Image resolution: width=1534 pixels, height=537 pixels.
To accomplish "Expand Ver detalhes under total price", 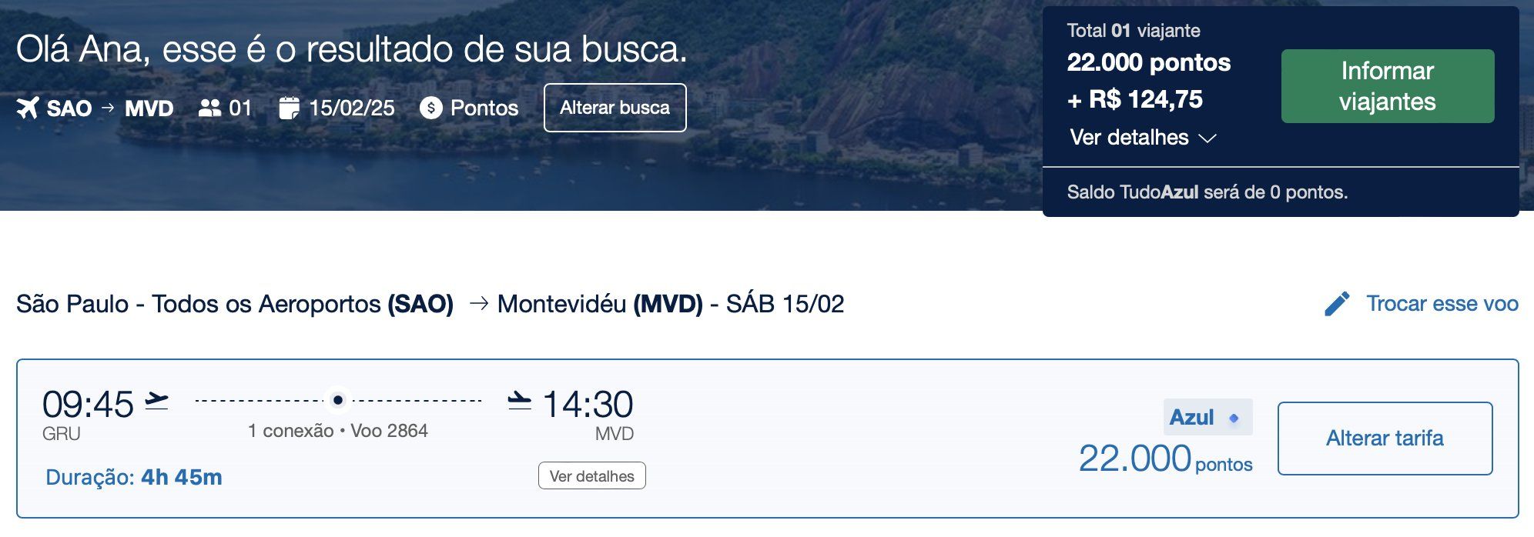I will tap(1143, 138).
